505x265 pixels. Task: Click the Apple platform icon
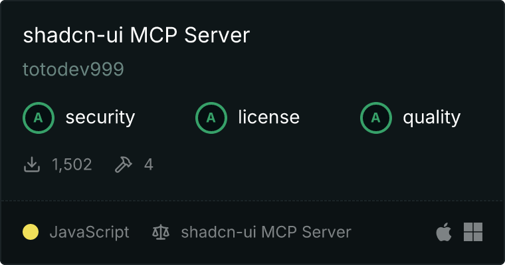tap(444, 232)
